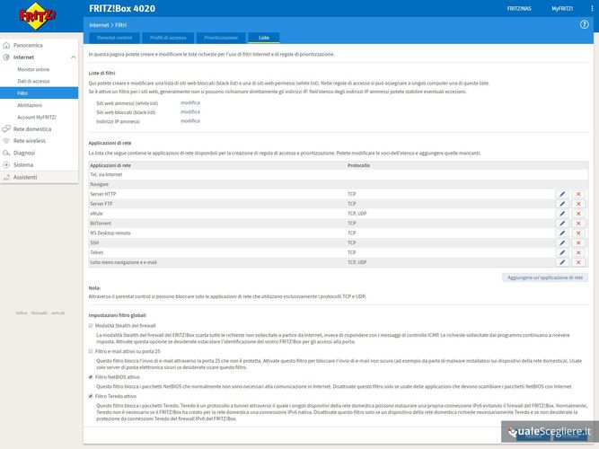This screenshot has height=449, width=599.
Task: Click modifica for Siti web bloccati
Action: tap(190, 111)
